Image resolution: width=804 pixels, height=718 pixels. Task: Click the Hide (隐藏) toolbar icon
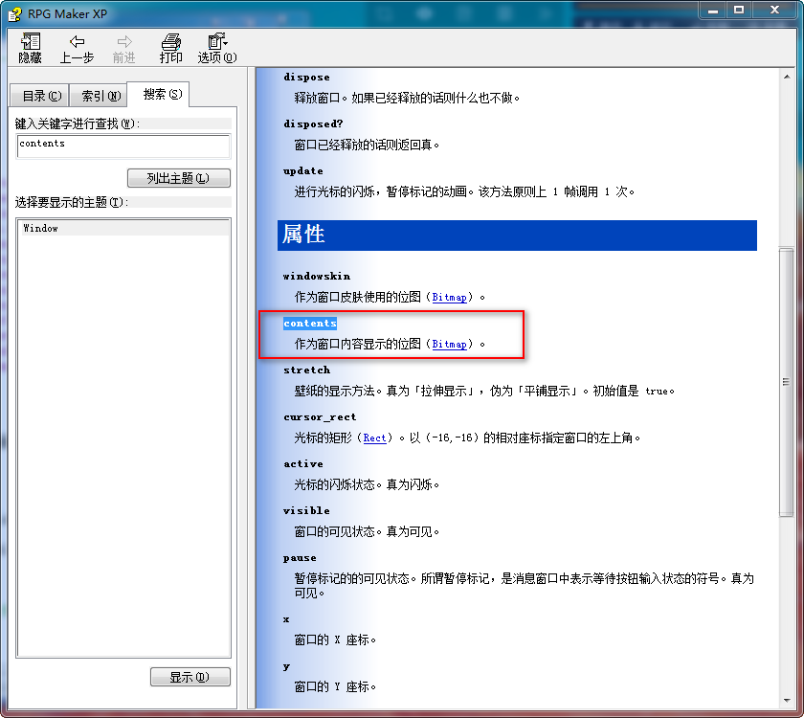(31, 48)
